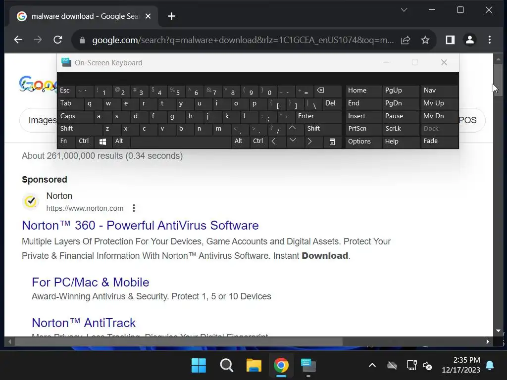Click the Norton checkmark logo
The width and height of the screenshot is (507, 380).
click(x=30, y=202)
